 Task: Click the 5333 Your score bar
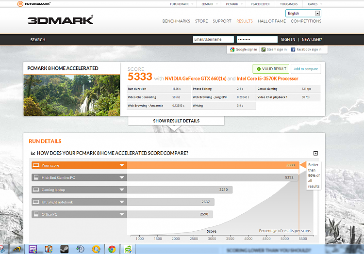[x=213, y=165]
